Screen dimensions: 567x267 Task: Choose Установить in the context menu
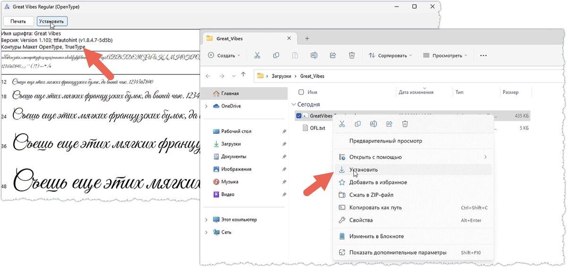click(x=413, y=169)
